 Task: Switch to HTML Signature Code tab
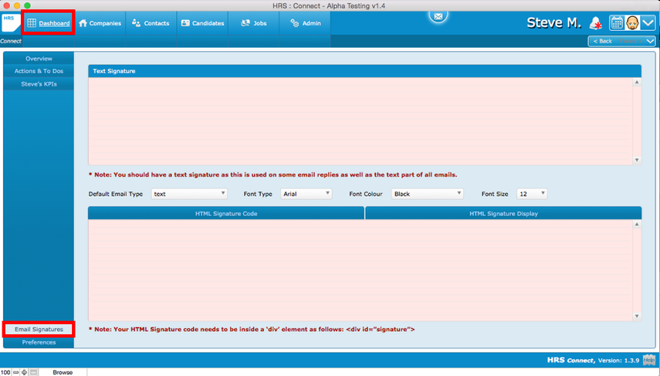tap(226, 213)
